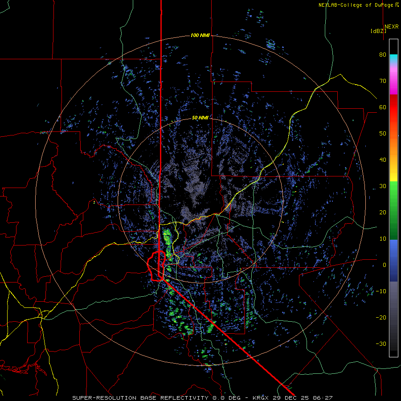Click the cyan top segment of the color bar

click(x=393, y=58)
